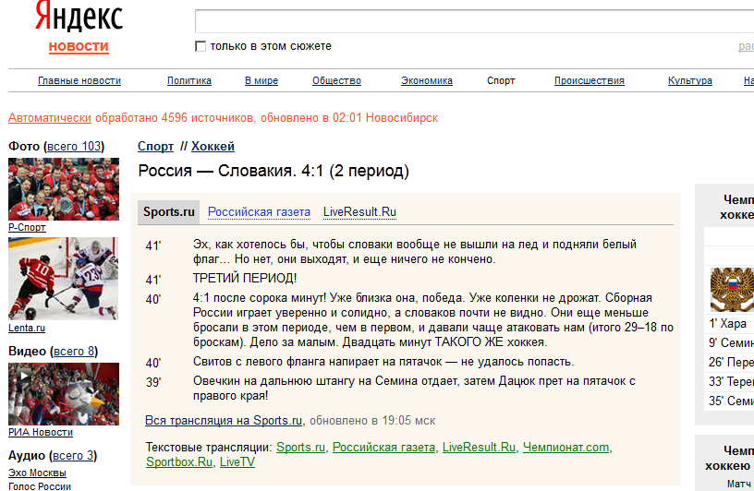
Task: Open all photos via «всего 103»
Action: pyautogui.click(x=74, y=146)
